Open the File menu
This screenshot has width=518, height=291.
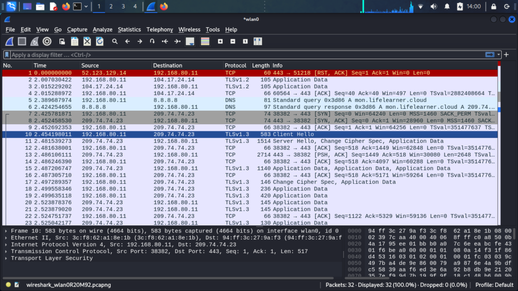click(10, 29)
